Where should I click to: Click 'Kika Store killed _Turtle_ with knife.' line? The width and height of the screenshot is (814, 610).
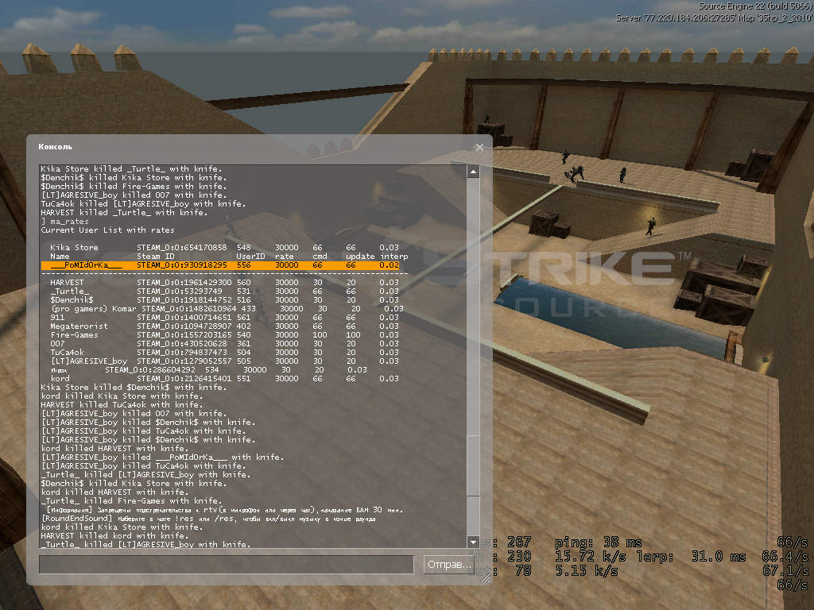coord(131,168)
